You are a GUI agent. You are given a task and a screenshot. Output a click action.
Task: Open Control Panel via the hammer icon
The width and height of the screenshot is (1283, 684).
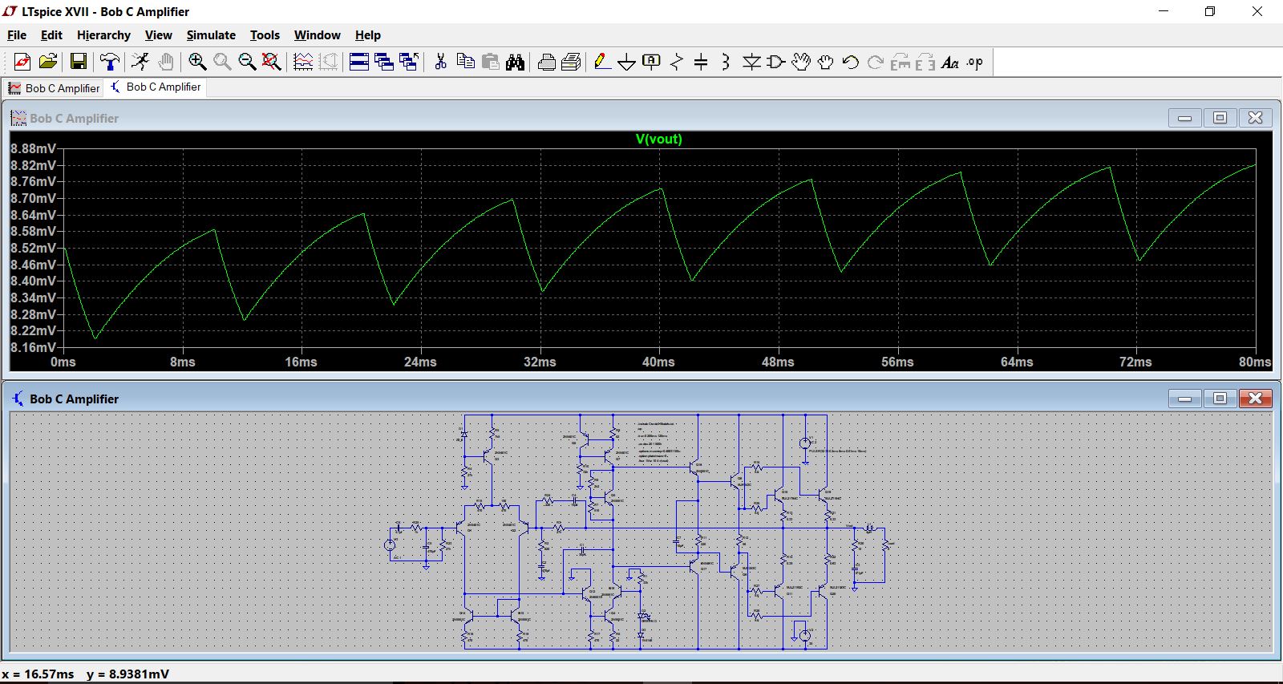[x=109, y=62]
